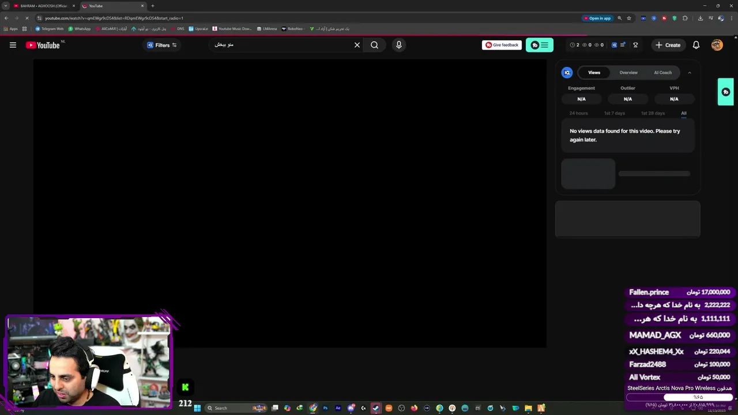Click the vidIQ logo in the side panel

[567, 73]
